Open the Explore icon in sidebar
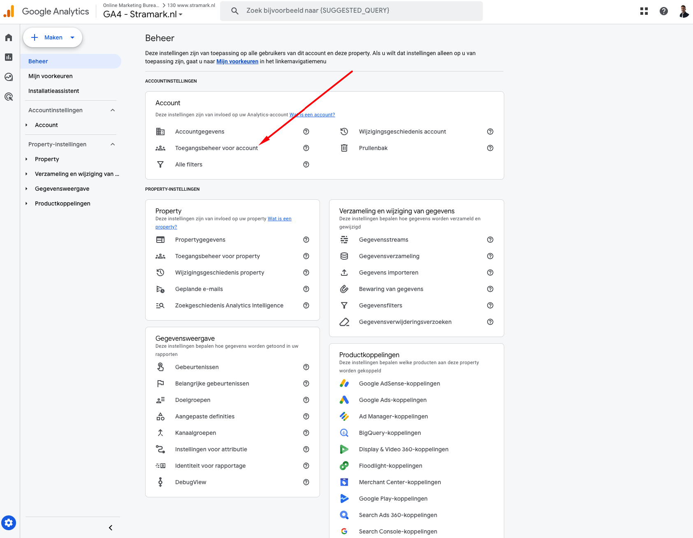This screenshot has height=538, width=693. click(9, 77)
